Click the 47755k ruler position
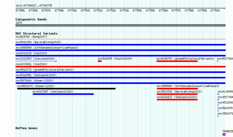233x137 pixels. point(150,10)
